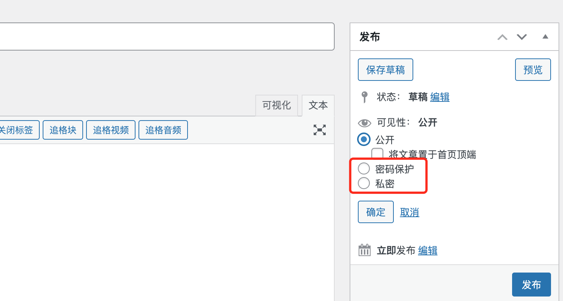Insert a 追格视频 quicktag

tap(111, 130)
